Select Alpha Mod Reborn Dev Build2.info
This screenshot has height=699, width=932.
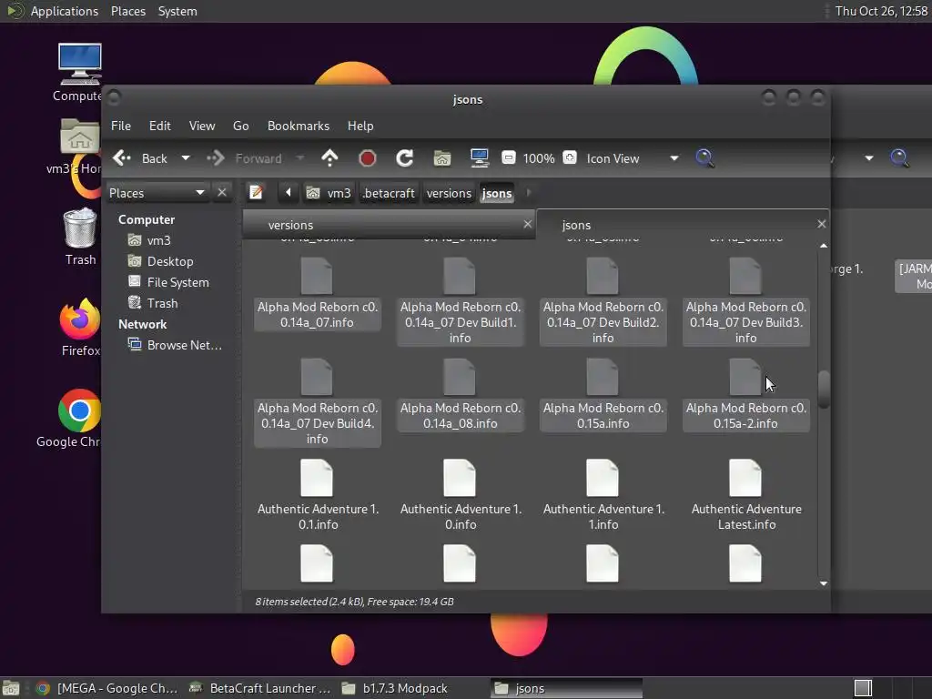(x=603, y=302)
